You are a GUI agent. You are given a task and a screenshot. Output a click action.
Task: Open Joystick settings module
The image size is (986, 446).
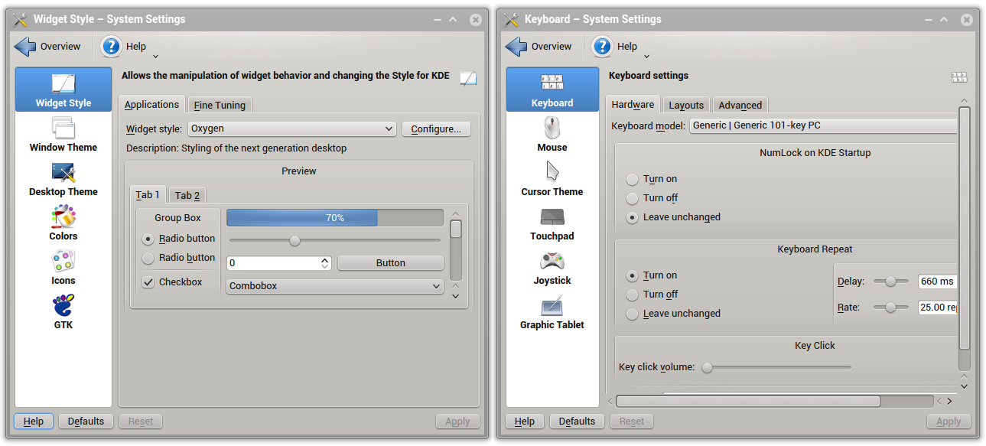click(552, 268)
